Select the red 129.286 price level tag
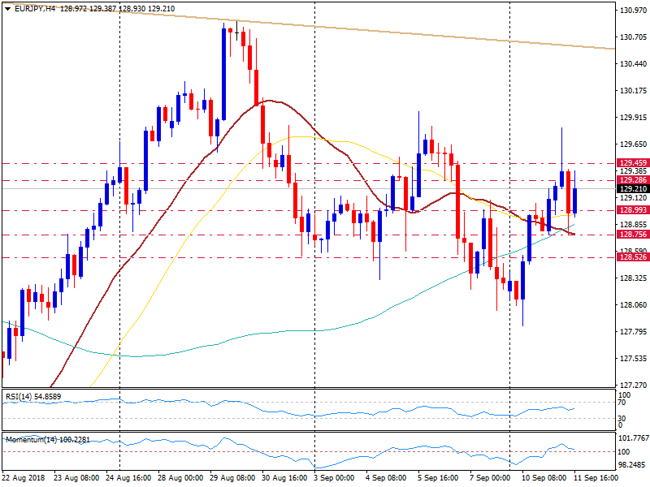The height and width of the screenshot is (487, 650). point(631,180)
